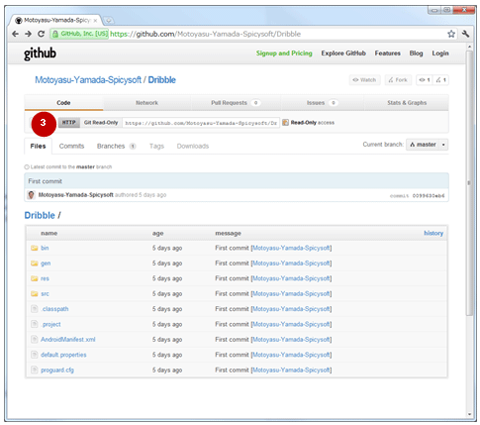Image resolution: width=480 pixels, height=425 pixels.
Task: Open the src folder link
Action: [x=45, y=293]
